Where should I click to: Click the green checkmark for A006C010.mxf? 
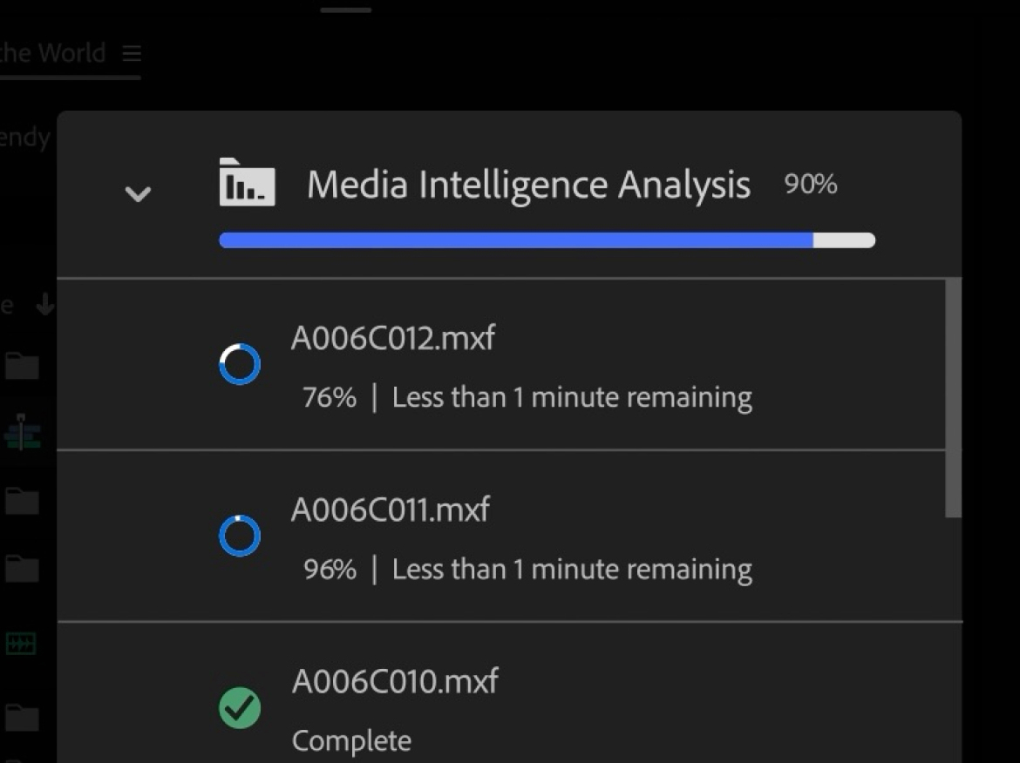240,707
